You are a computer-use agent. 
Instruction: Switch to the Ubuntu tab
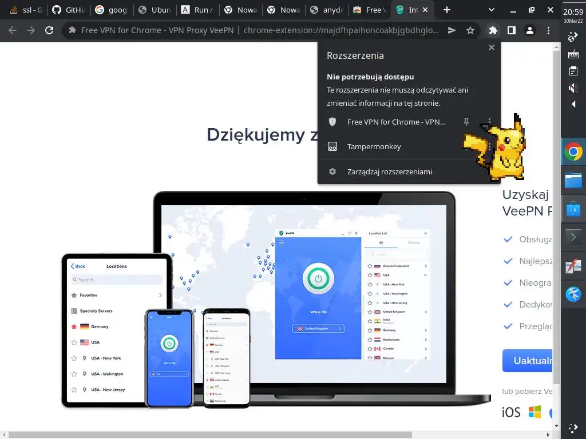155,10
